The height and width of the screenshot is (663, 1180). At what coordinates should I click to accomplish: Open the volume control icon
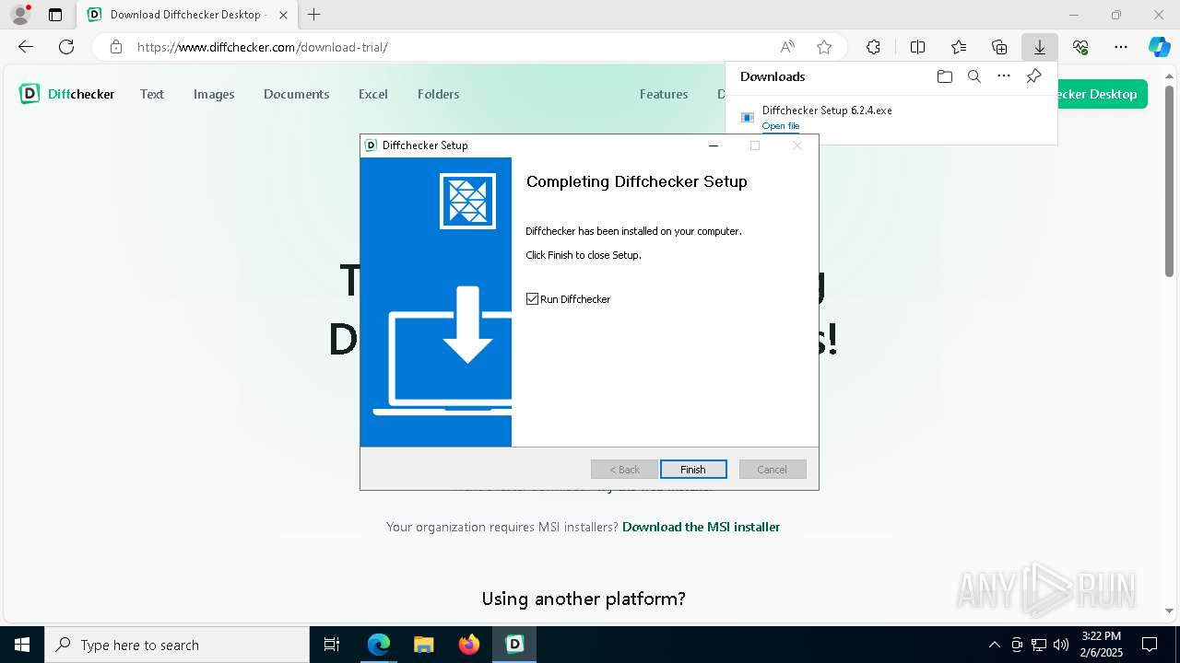pyautogui.click(x=1061, y=645)
